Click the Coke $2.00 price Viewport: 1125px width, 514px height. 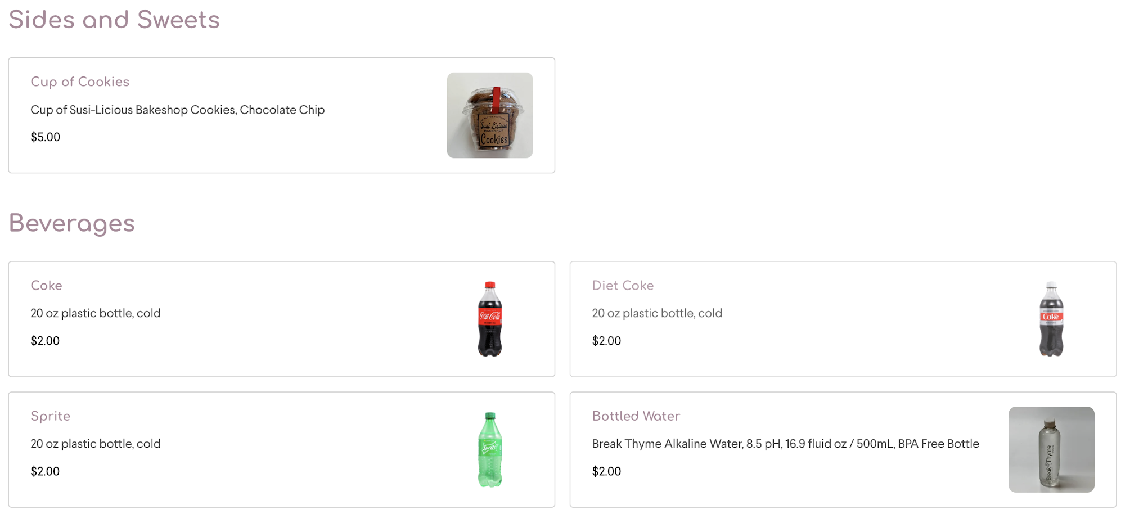[45, 341]
